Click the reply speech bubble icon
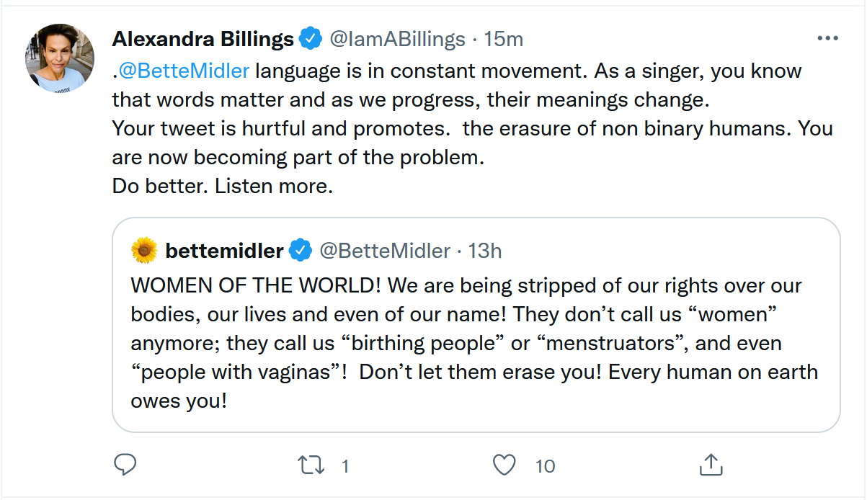 pyautogui.click(x=125, y=465)
